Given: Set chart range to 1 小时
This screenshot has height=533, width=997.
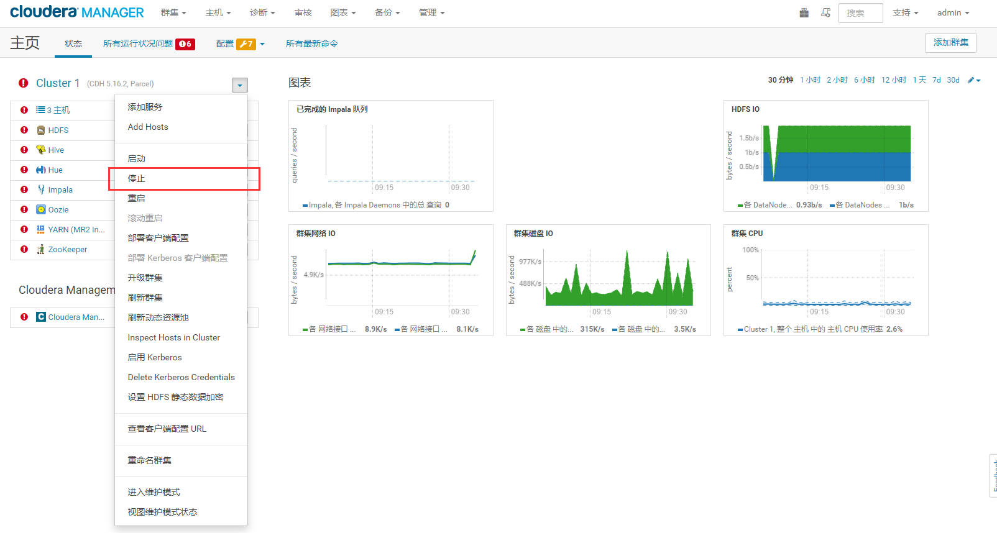Looking at the screenshot, I should tap(810, 80).
